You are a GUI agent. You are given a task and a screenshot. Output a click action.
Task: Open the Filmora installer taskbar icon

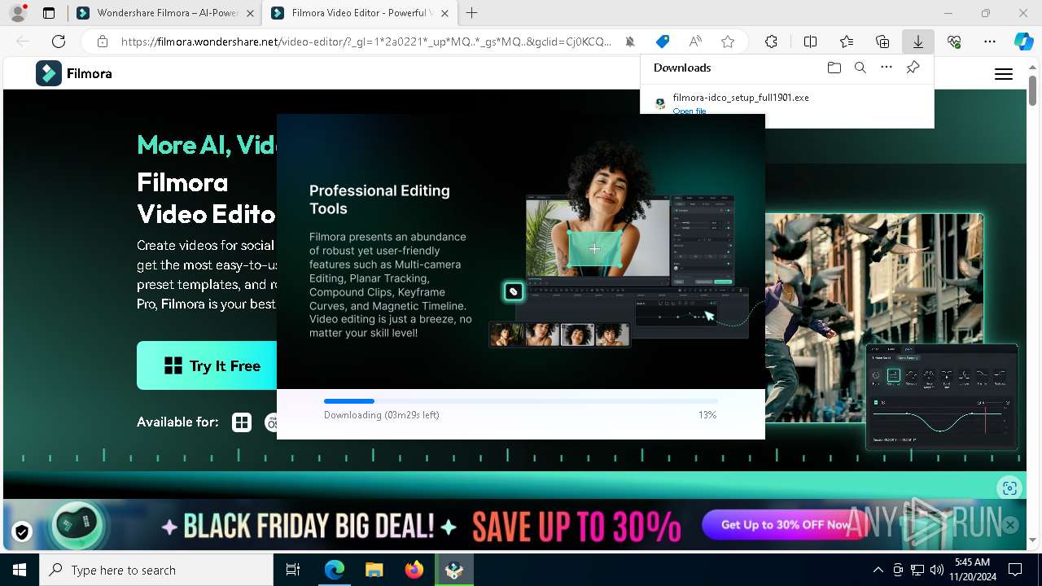tap(453, 570)
